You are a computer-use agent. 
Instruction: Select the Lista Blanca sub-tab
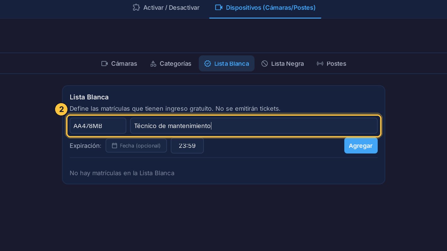click(226, 64)
